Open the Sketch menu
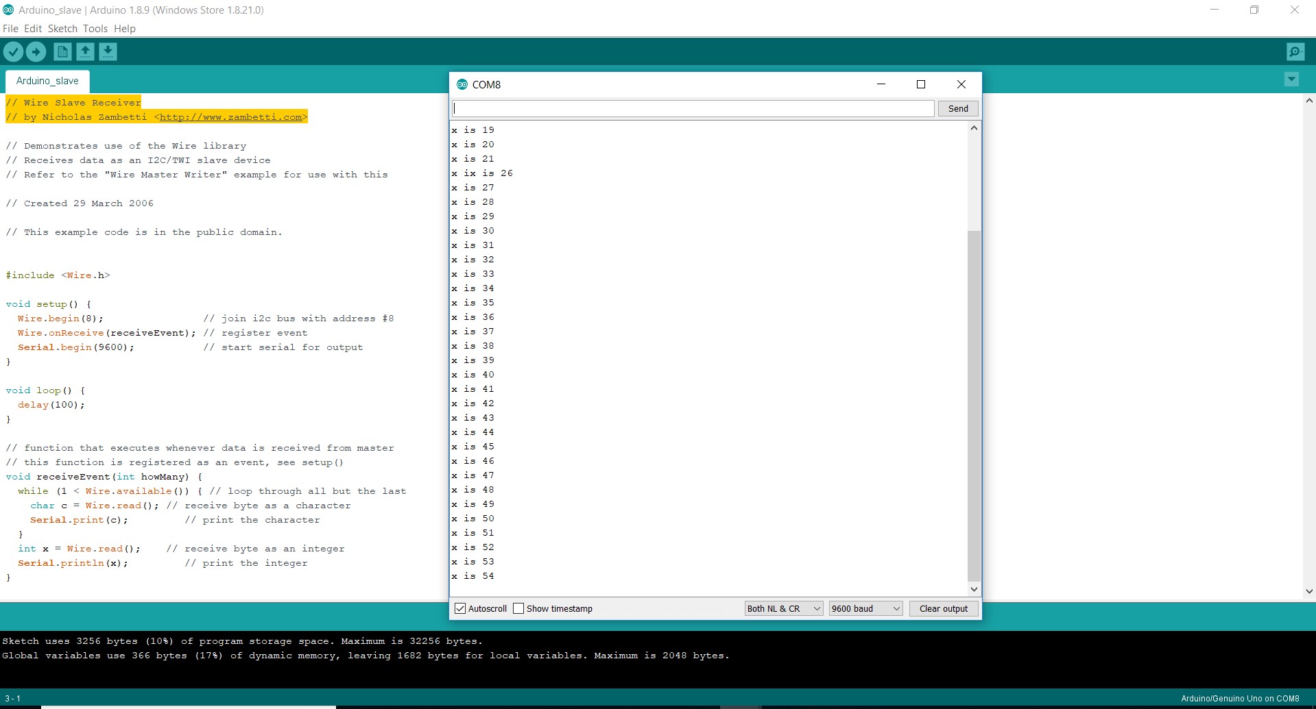This screenshot has height=709, width=1316. coord(62,29)
